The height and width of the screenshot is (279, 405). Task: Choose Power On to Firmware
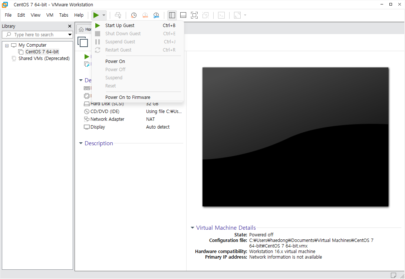pos(138,97)
